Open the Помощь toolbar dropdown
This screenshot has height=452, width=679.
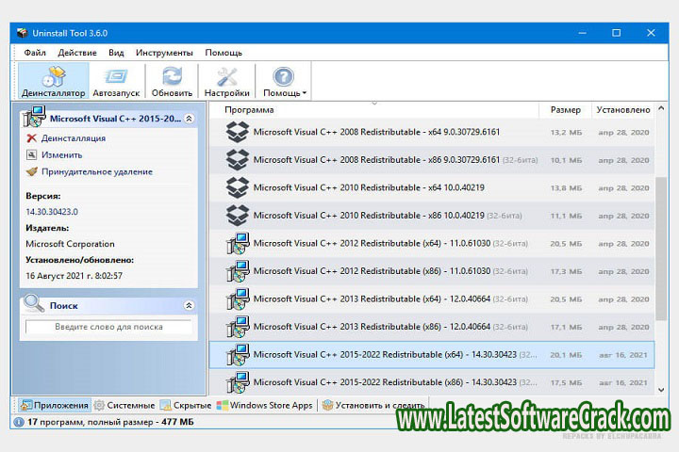click(x=283, y=81)
